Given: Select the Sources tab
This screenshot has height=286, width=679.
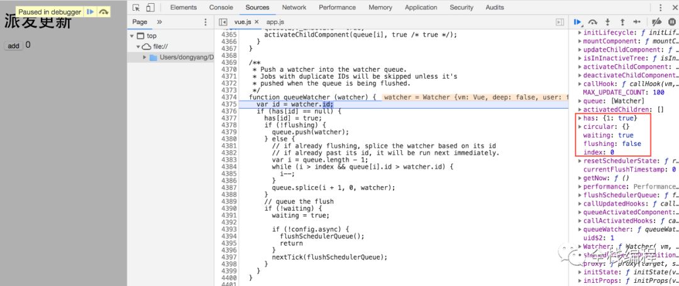Looking at the screenshot, I should (257, 8).
